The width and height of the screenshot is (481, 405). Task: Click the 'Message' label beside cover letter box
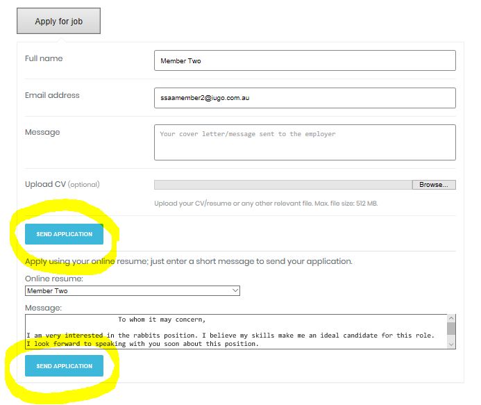(x=42, y=132)
